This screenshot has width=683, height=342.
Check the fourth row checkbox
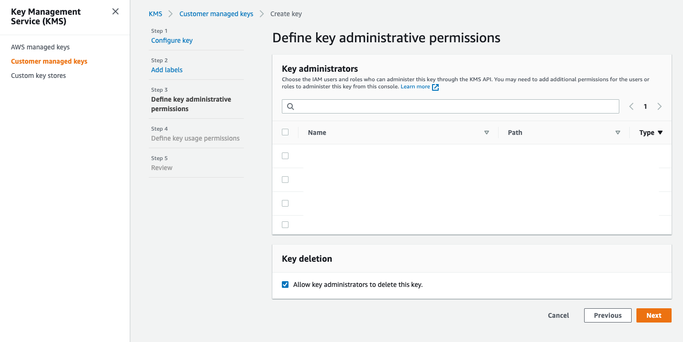(285, 225)
